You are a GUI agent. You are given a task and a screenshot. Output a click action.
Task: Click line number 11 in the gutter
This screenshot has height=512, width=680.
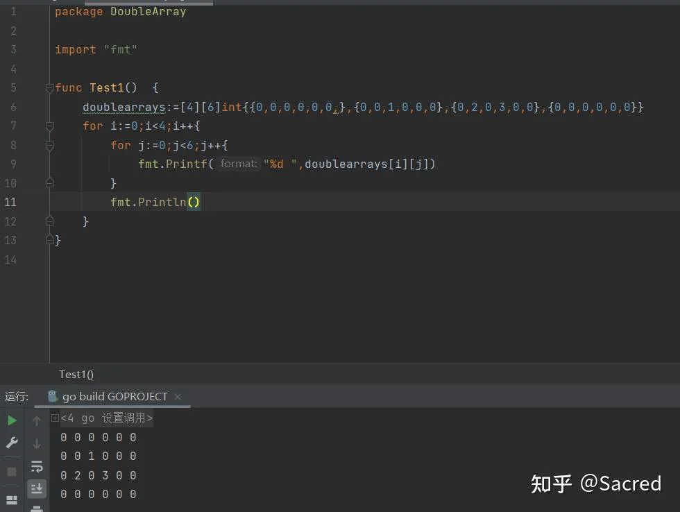(x=10, y=202)
